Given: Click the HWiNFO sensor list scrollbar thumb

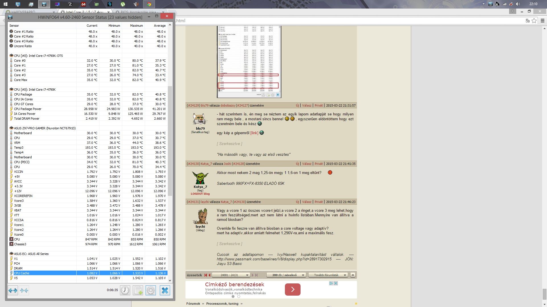Looking at the screenshot, I should coord(170,141).
